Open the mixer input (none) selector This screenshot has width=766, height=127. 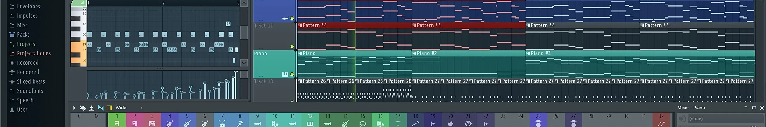pyautogui.click(x=718, y=119)
